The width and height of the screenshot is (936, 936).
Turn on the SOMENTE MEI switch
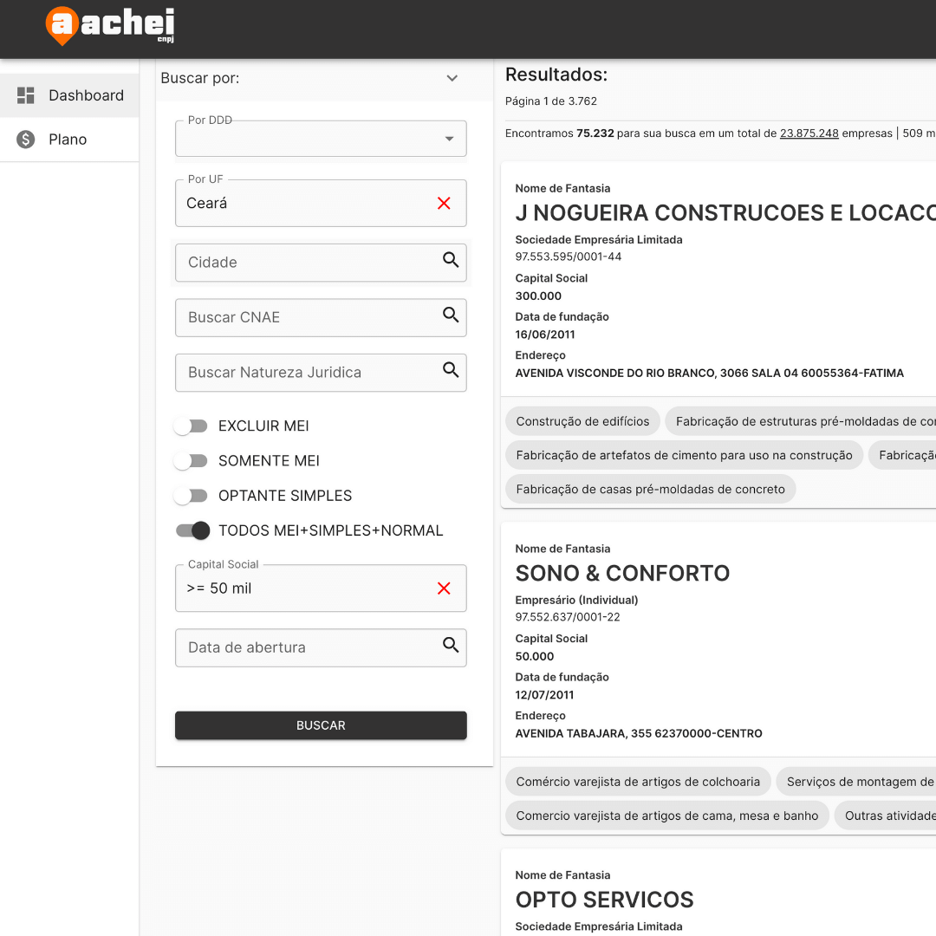[191, 461]
